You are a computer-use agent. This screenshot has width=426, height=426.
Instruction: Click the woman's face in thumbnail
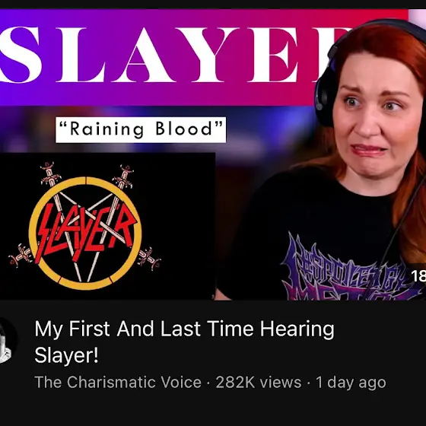[x=377, y=114]
